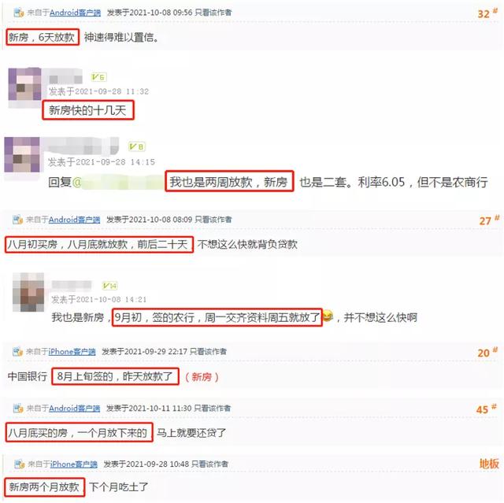Click the 地板 floor label
Viewport: 504px width, 503px height.
489,464
